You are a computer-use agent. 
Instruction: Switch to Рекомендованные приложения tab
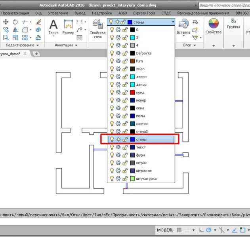click(203, 13)
